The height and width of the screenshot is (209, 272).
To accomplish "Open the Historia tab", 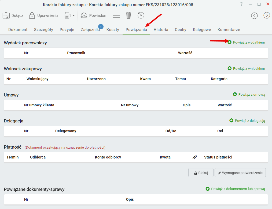I will click(161, 30).
